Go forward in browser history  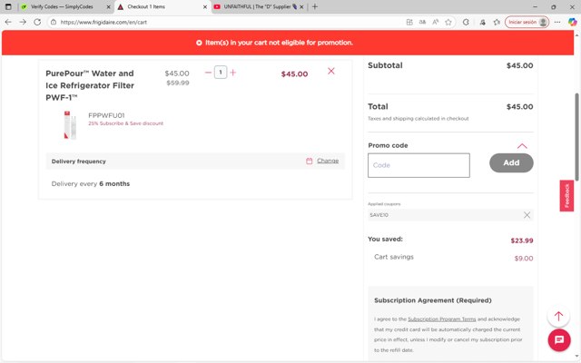click(23, 22)
